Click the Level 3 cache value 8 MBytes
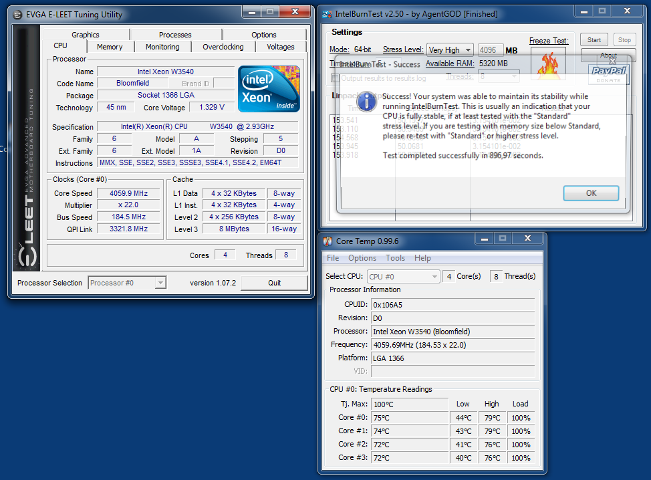Image resolution: width=651 pixels, height=480 pixels. coord(234,229)
